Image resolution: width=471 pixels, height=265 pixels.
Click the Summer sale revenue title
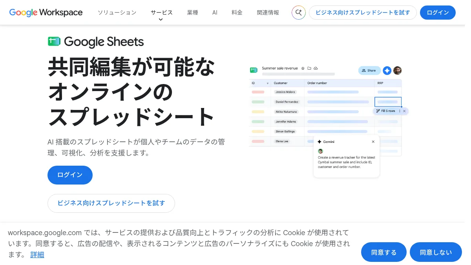280,68
